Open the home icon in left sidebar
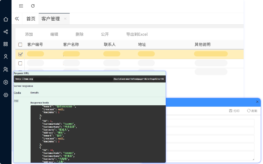Screen dimensions: 263x164 point(6,19)
